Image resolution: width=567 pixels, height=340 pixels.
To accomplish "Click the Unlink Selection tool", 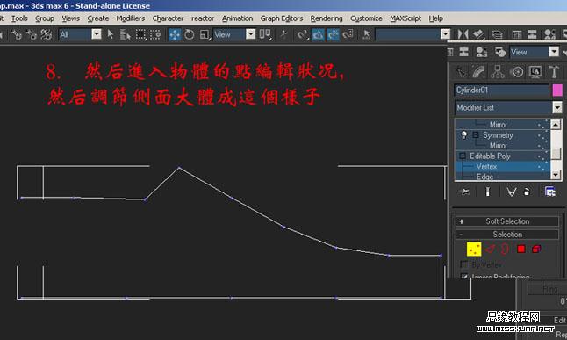I will (x=31, y=35).
